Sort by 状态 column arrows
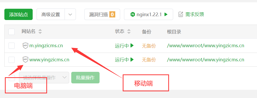 pyautogui.click(x=129, y=31)
